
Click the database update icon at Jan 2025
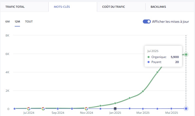pos(115,109)
